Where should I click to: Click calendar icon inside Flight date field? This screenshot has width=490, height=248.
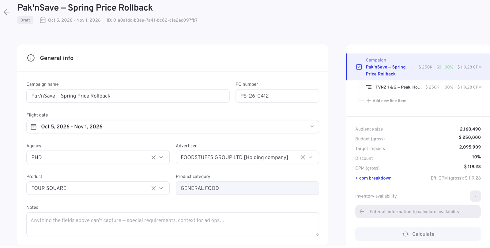[34, 127]
